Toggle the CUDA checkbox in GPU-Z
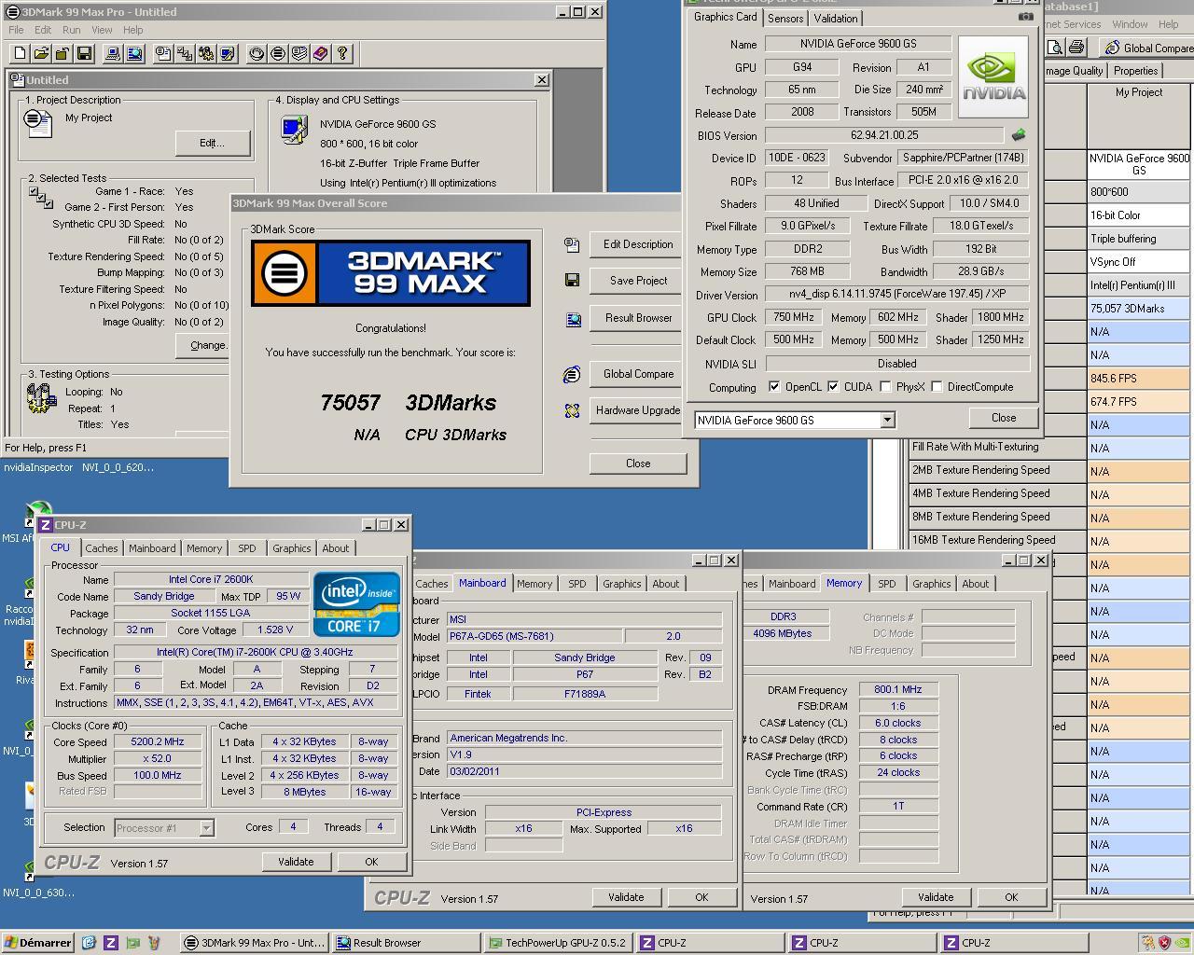Image resolution: width=1194 pixels, height=955 pixels. (833, 387)
